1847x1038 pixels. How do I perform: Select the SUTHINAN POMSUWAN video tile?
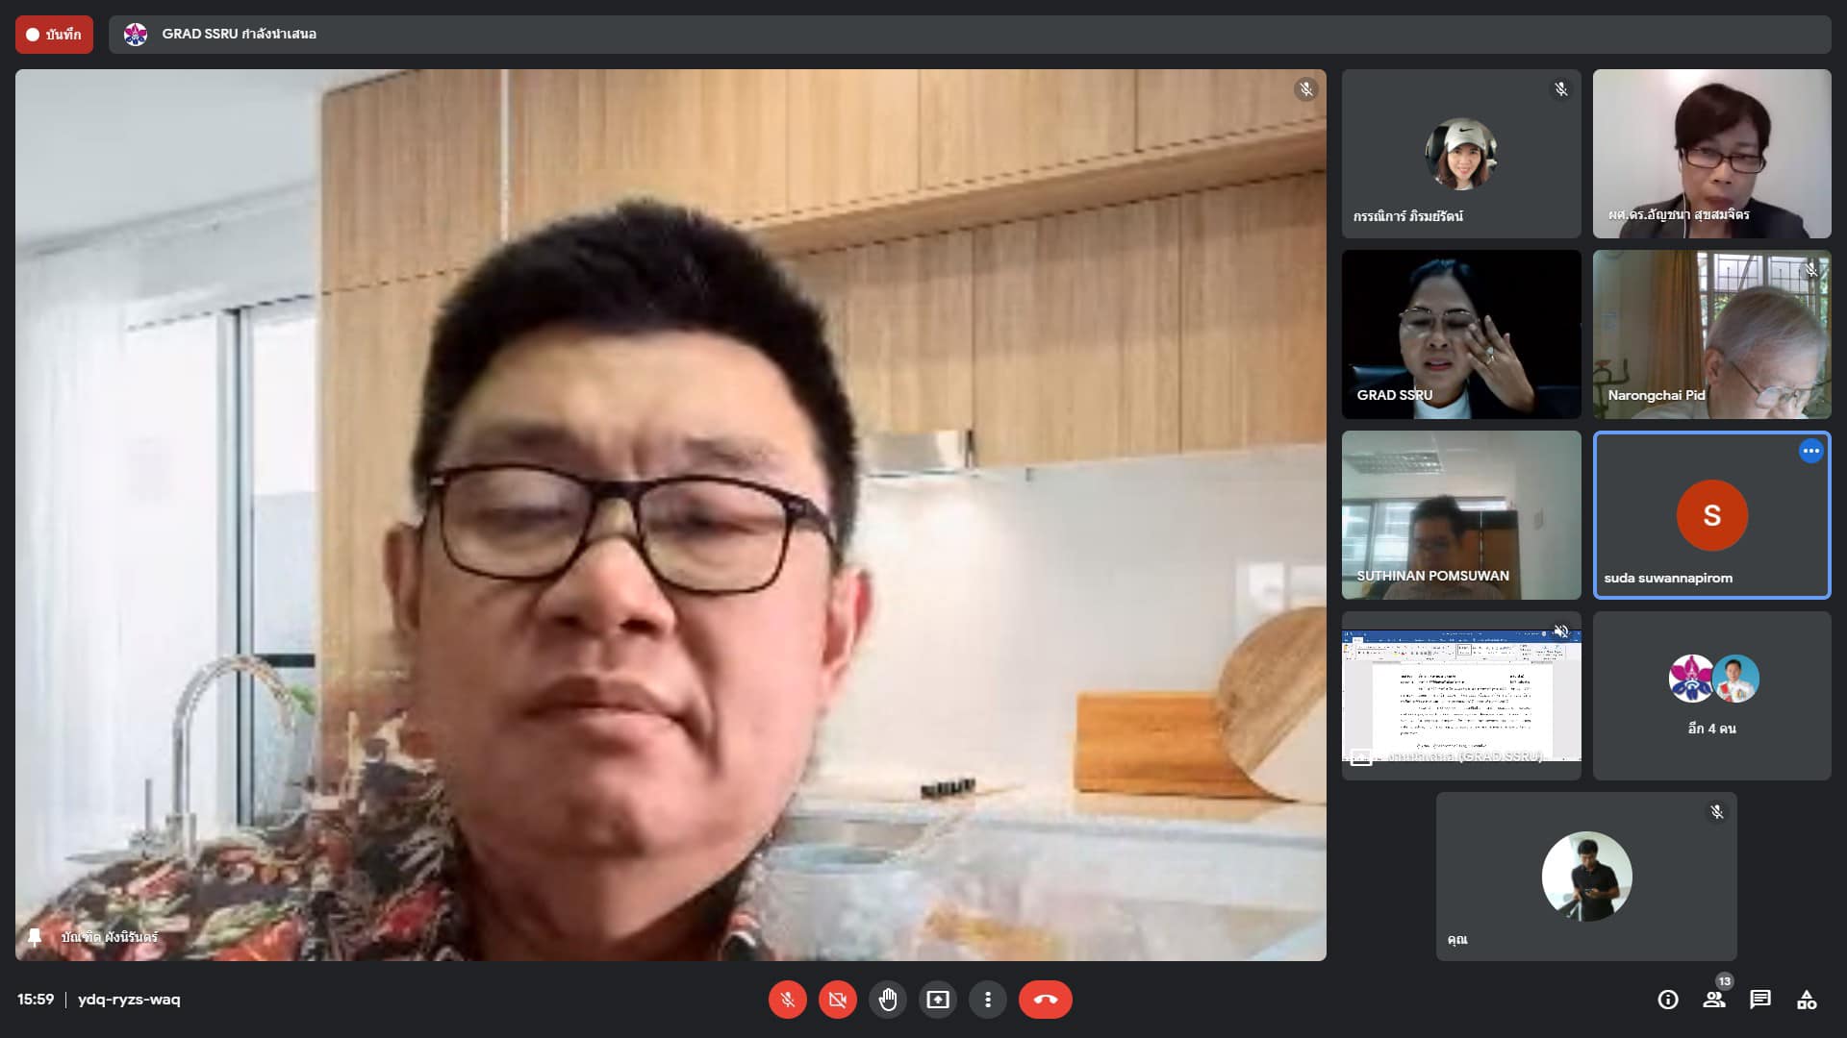coord(1460,515)
